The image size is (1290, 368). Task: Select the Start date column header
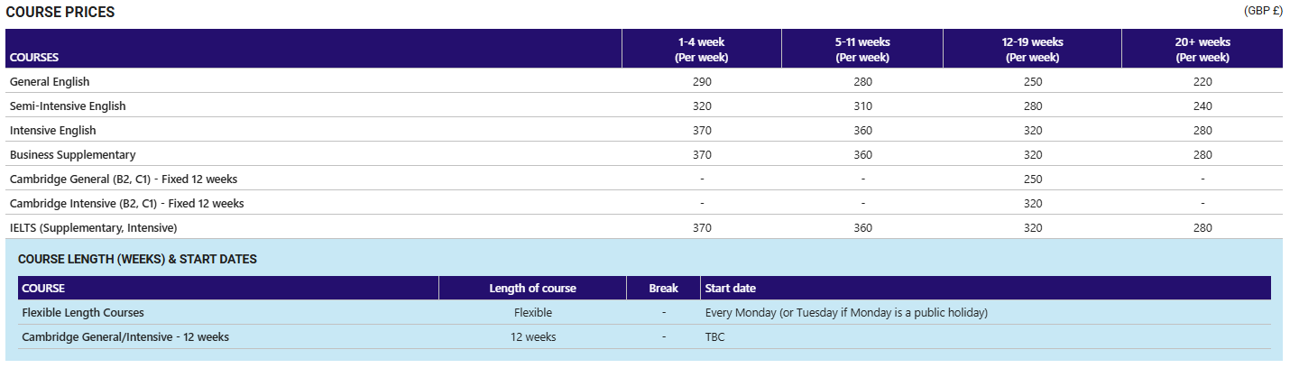[x=730, y=289]
